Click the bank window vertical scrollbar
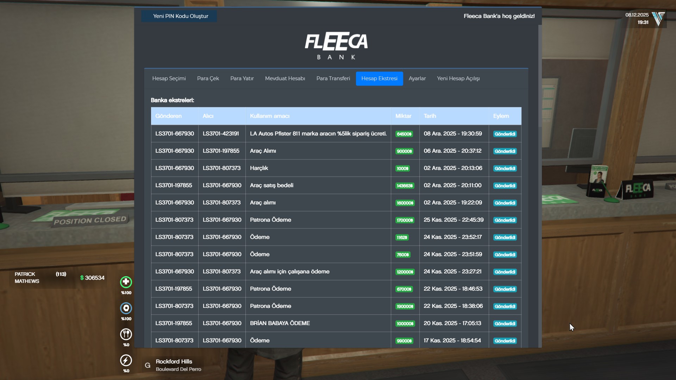Viewport: 676px width, 380px height. pos(540,76)
